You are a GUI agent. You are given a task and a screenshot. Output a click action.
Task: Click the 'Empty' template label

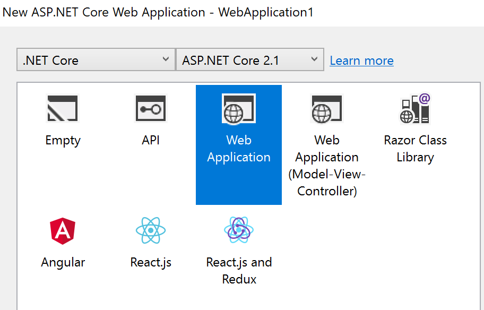(x=63, y=141)
